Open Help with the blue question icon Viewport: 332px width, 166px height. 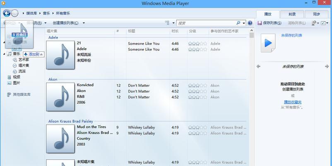point(250,23)
